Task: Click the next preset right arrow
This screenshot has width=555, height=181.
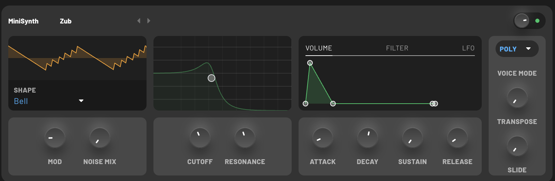Action: [x=149, y=21]
